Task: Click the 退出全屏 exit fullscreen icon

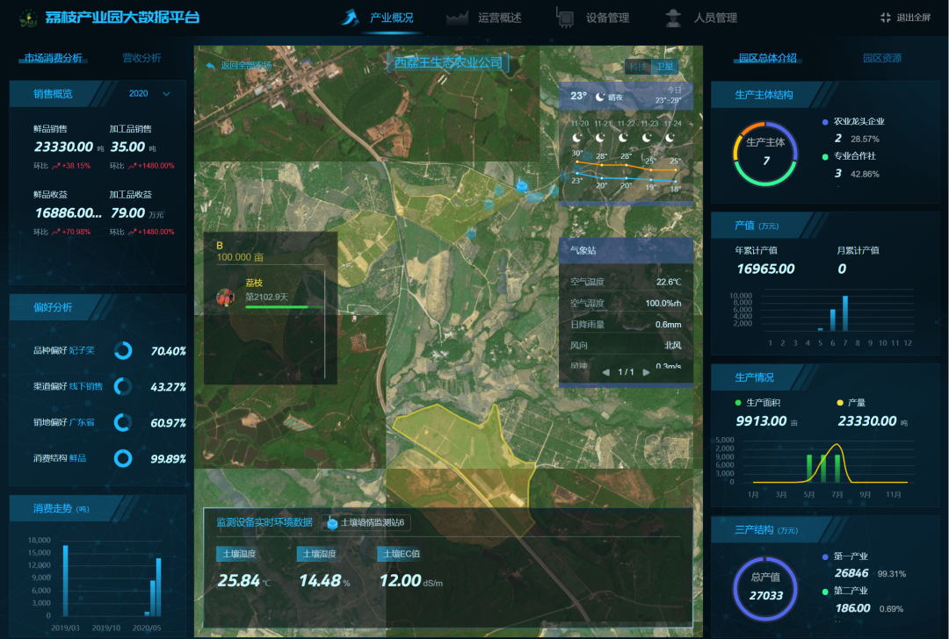Action: coord(885,18)
